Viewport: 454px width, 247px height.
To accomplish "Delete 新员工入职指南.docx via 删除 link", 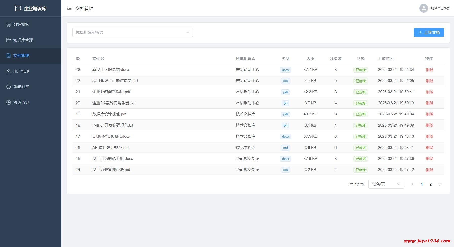I will point(429,70).
